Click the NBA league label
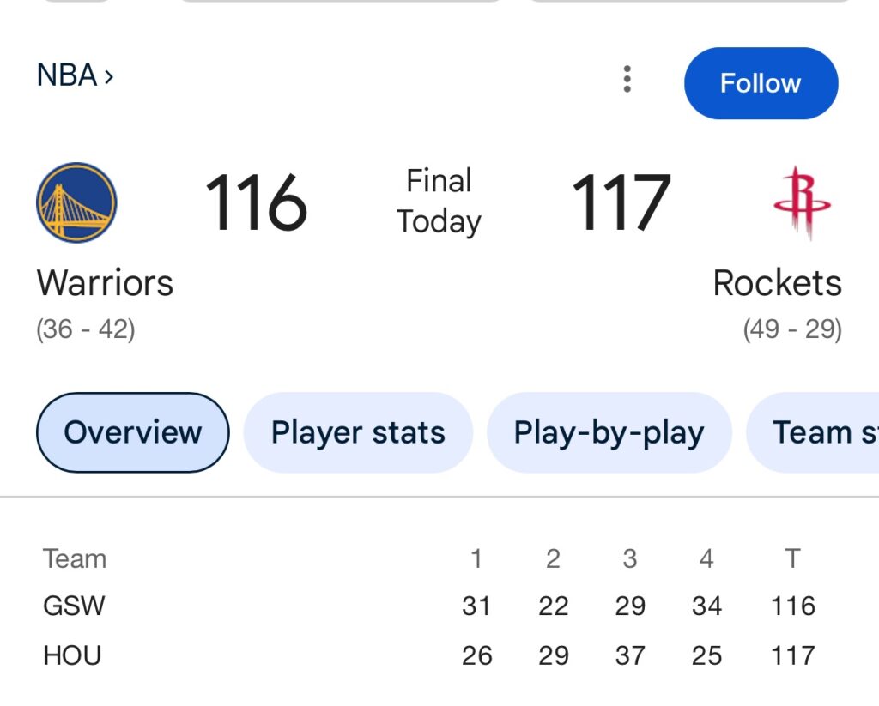 (x=66, y=76)
